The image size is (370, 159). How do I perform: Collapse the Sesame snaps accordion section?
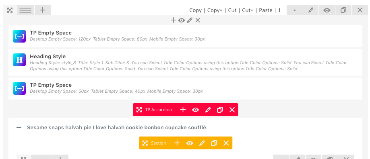click(19, 128)
